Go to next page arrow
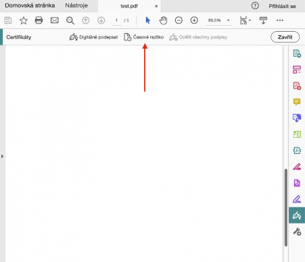Image resolution: width=305 pixels, height=262 pixels. [x=101, y=20]
